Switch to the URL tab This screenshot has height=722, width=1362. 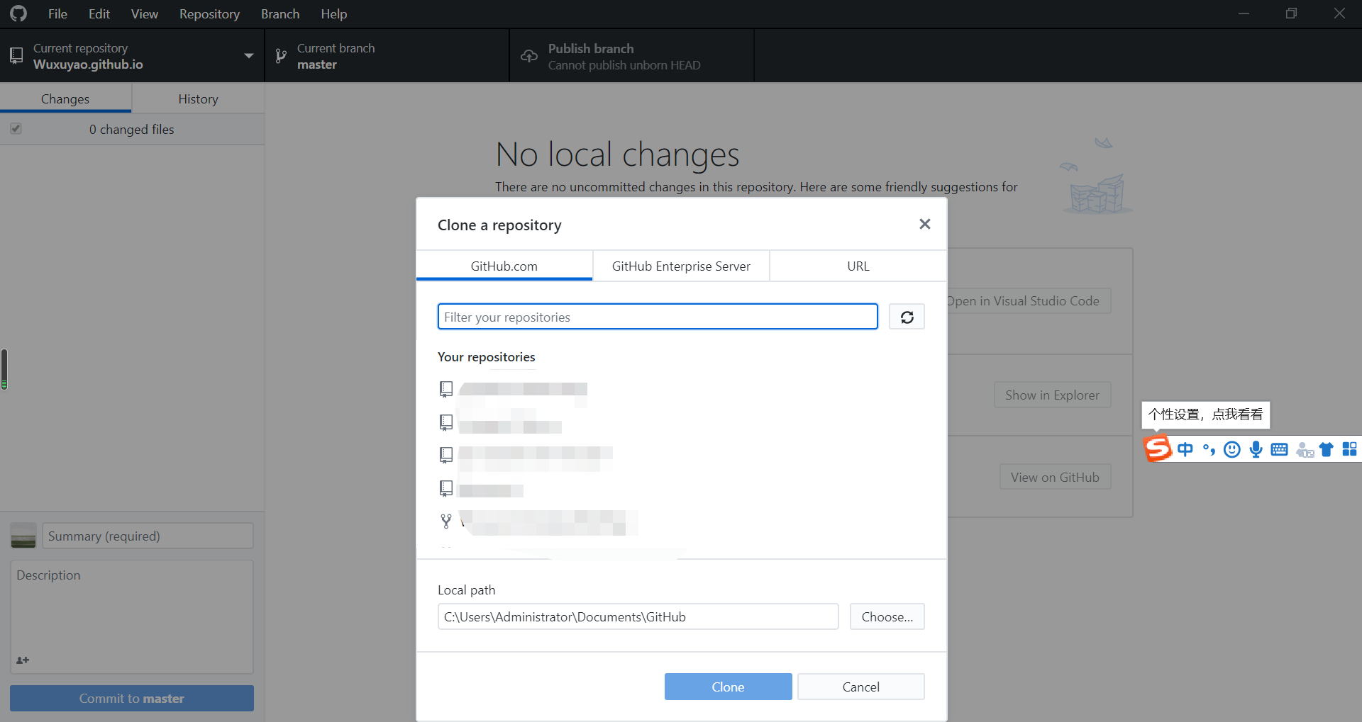[858, 266]
